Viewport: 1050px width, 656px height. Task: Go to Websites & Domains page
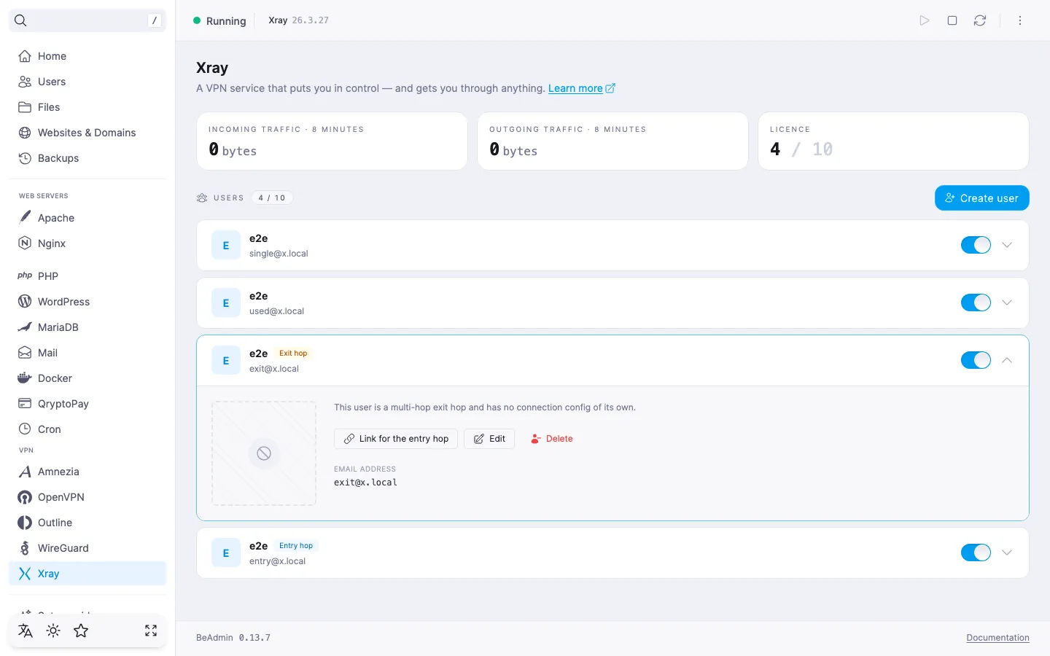87,133
